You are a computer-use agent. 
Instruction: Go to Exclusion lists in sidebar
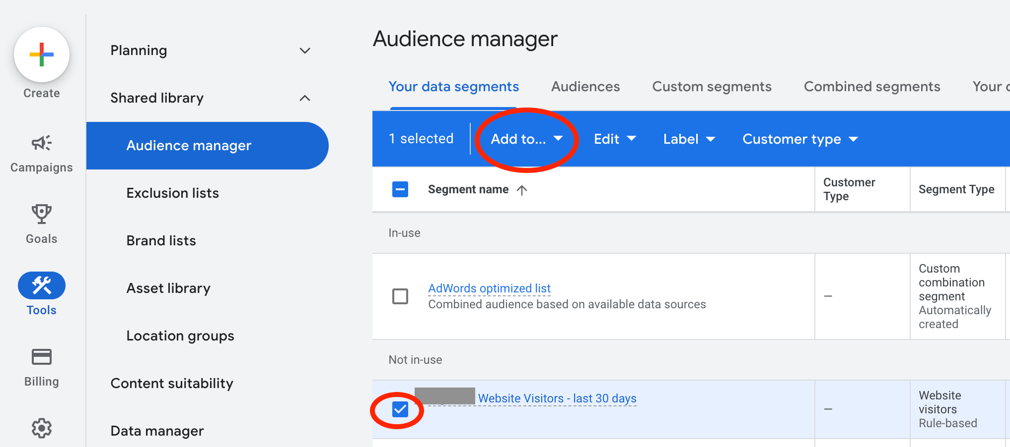pyautogui.click(x=173, y=193)
